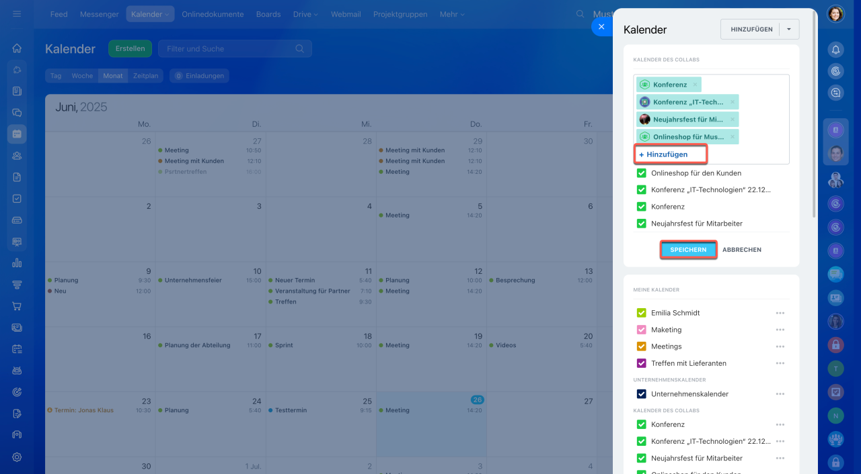Viewport: 861px width, 474px height.
Task: Click the home icon in left sidebar
Action: (17, 48)
